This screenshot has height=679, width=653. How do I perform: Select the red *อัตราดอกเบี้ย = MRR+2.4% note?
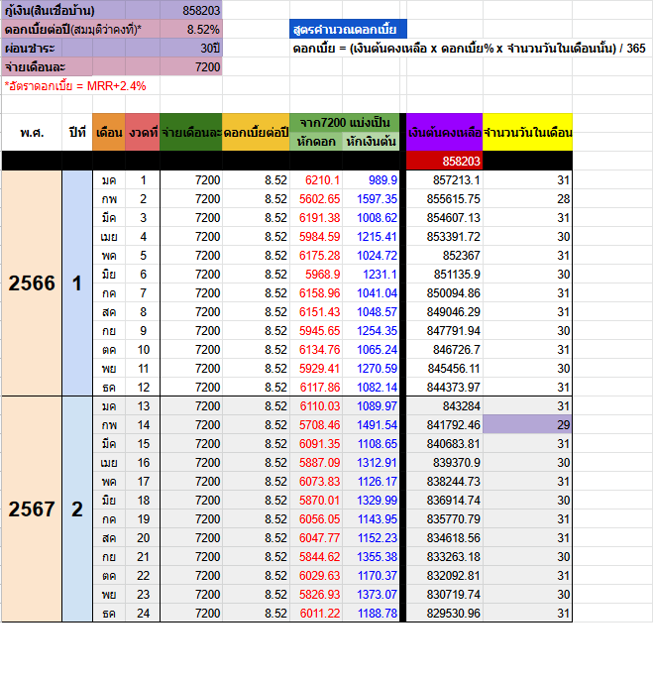(x=75, y=85)
